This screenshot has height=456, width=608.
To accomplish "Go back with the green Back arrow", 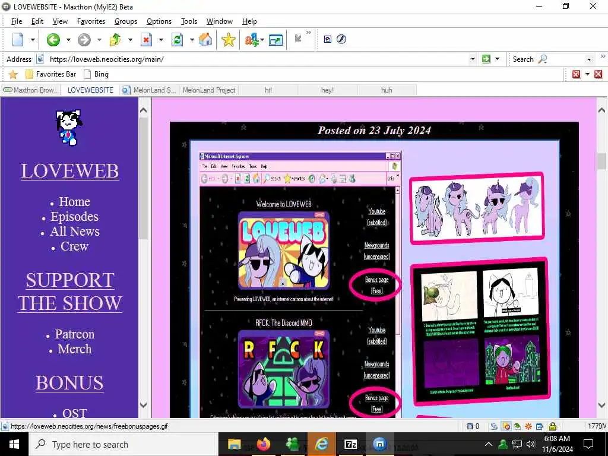I will click(x=53, y=40).
